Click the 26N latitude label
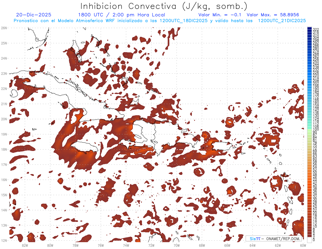 4,28
